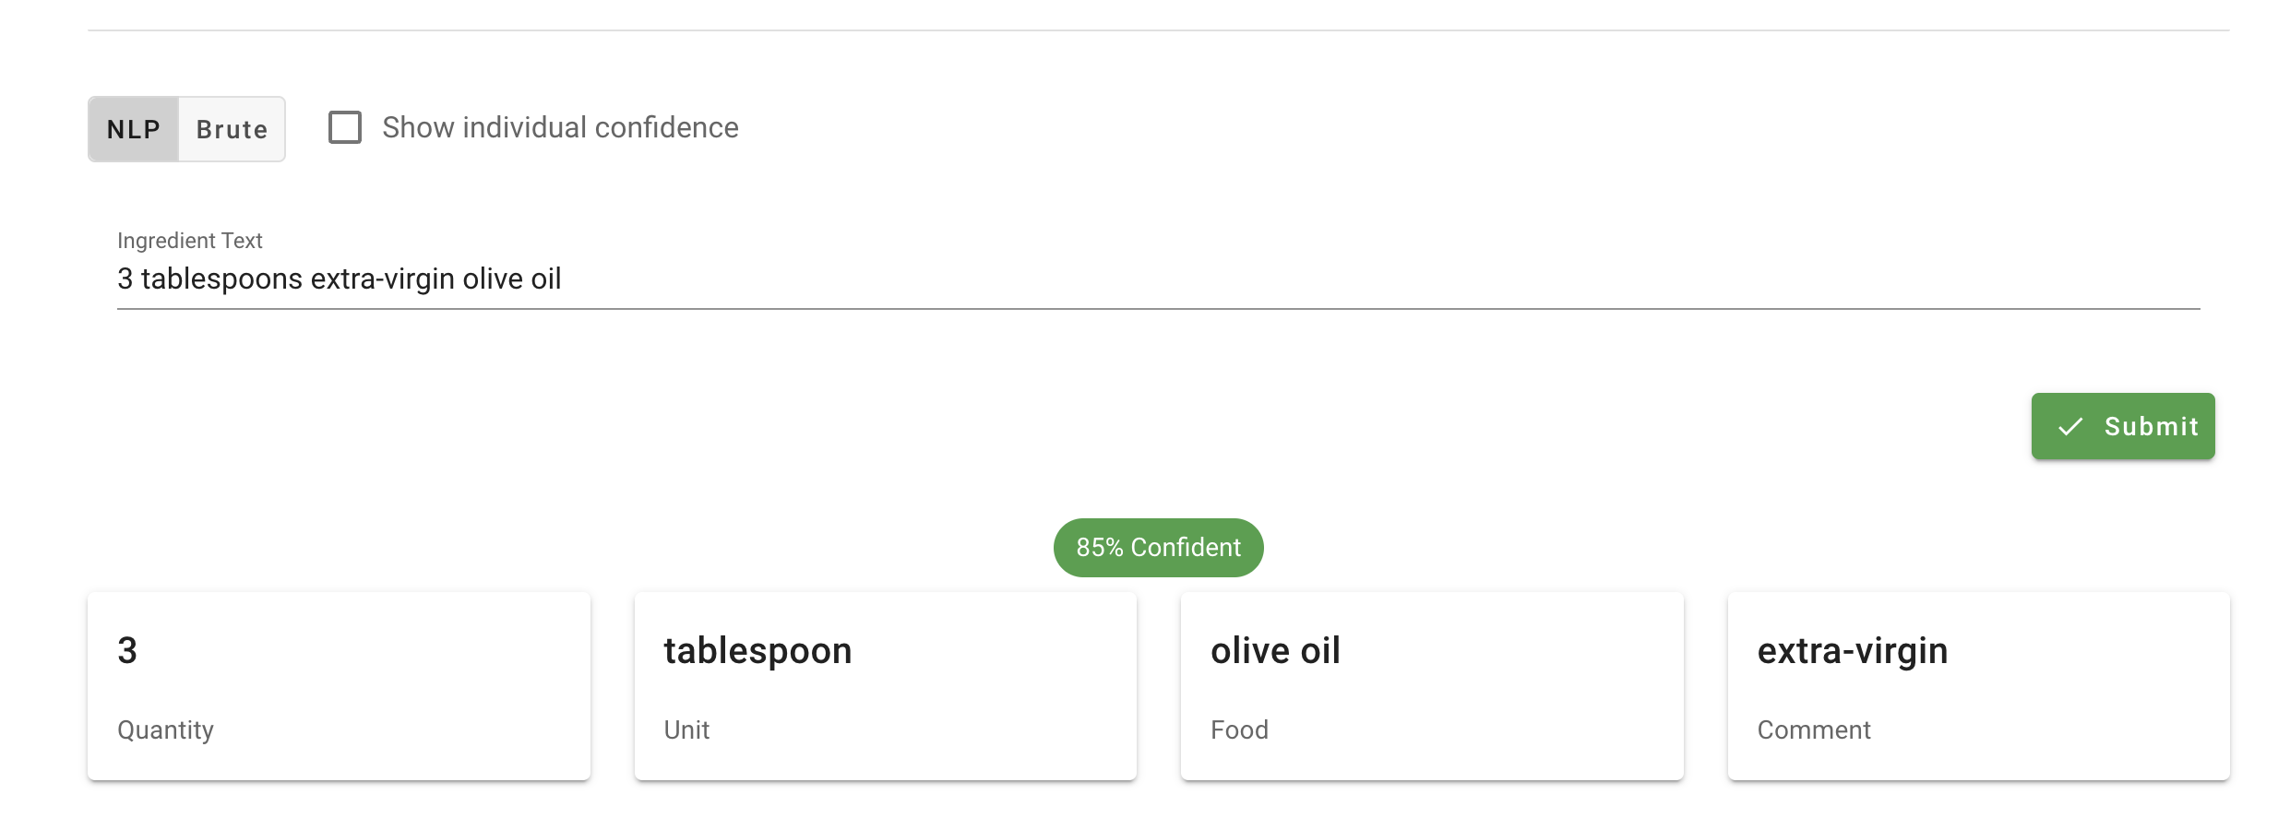Image resolution: width=2290 pixels, height=830 pixels.
Task: Click the 85% Confident badge
Action: pyautogui.click(x=1158, y=547)
